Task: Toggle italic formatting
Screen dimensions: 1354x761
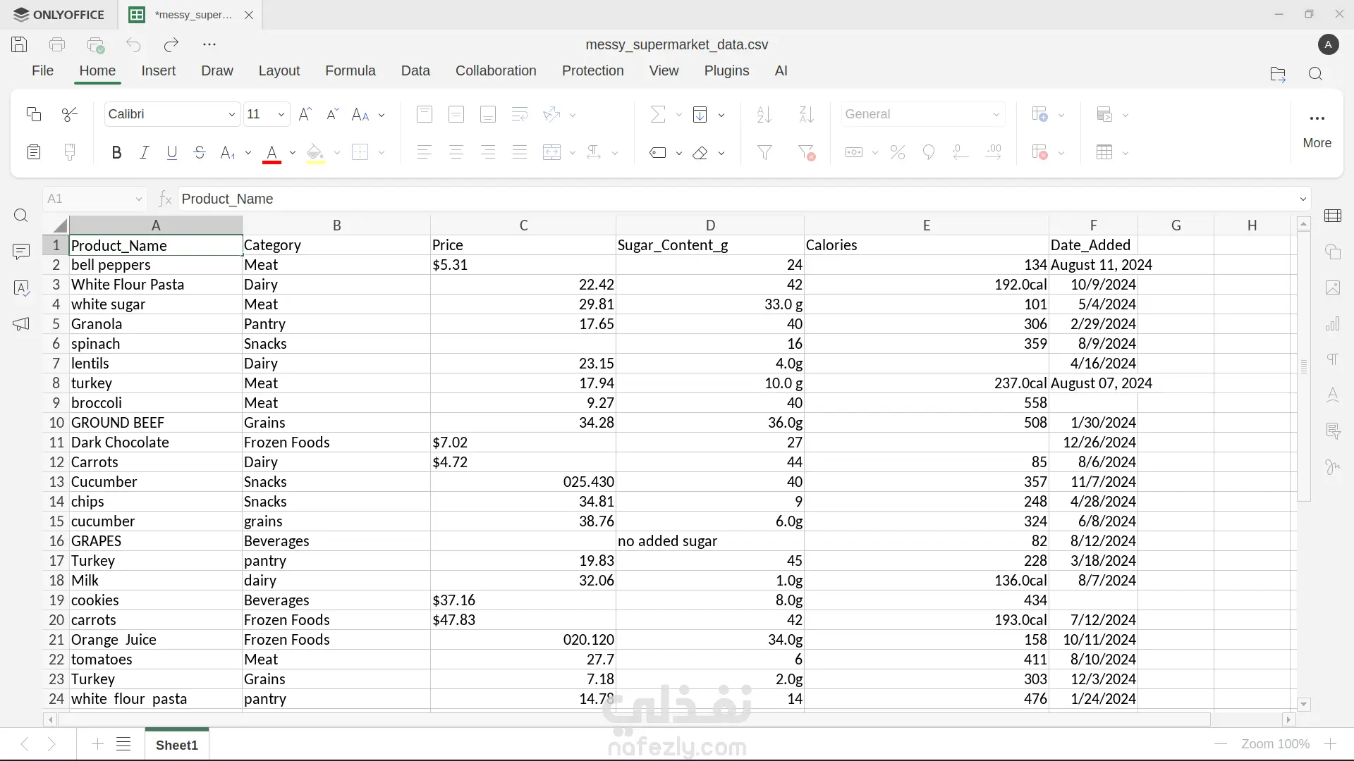Action: coord(144,152)
